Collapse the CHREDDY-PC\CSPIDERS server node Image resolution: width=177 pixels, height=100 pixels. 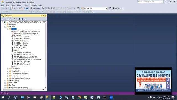(3, 22)
